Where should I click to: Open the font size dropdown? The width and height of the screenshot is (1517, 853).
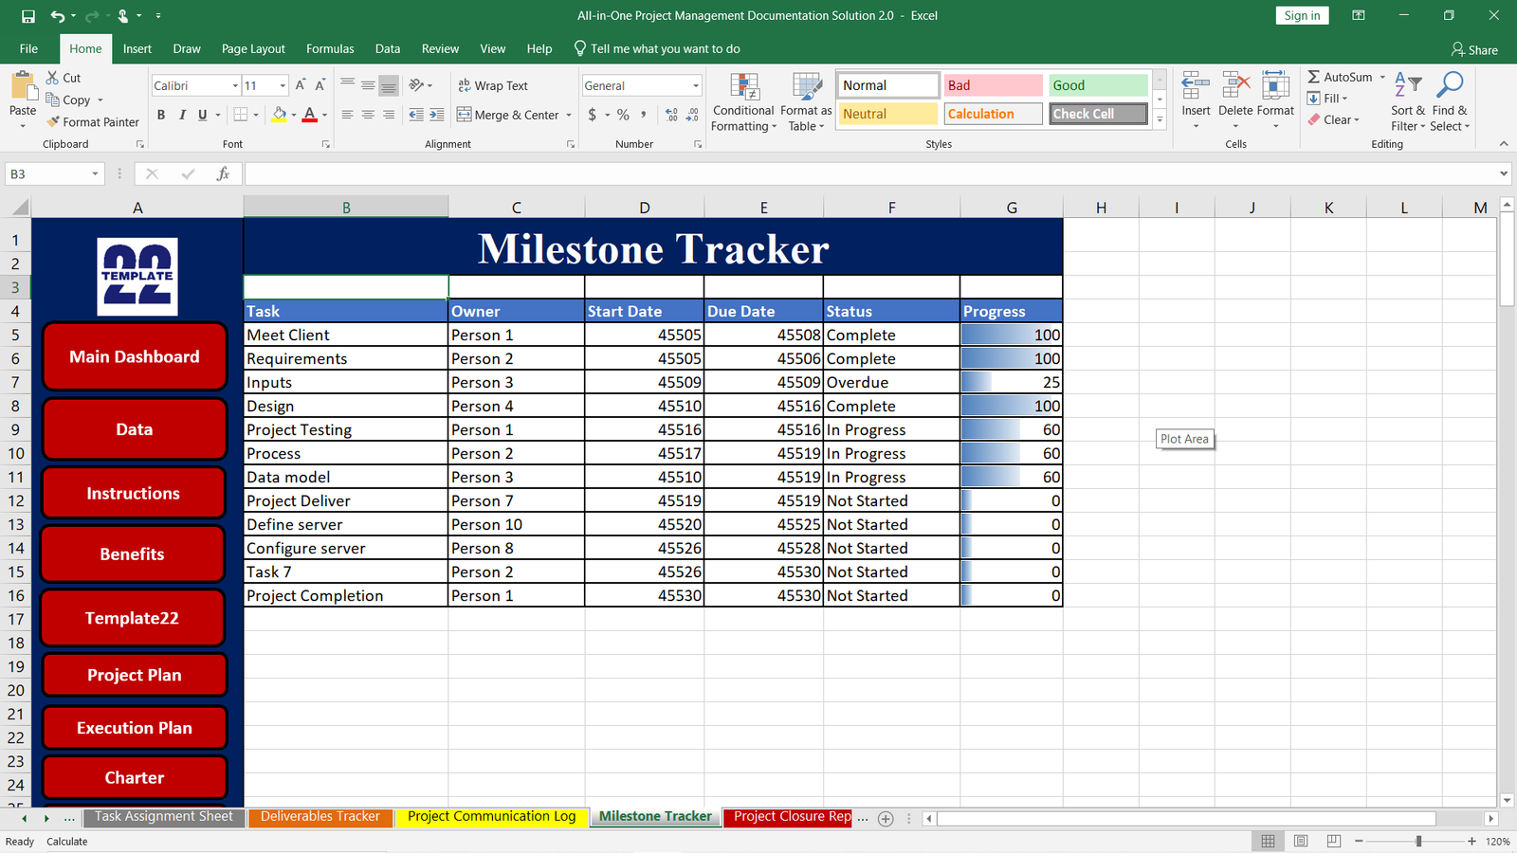[283, 85]
